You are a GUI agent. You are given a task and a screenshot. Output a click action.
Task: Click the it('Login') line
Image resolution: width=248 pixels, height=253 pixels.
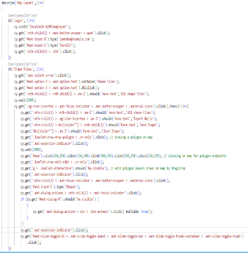[x=21, y=21]
